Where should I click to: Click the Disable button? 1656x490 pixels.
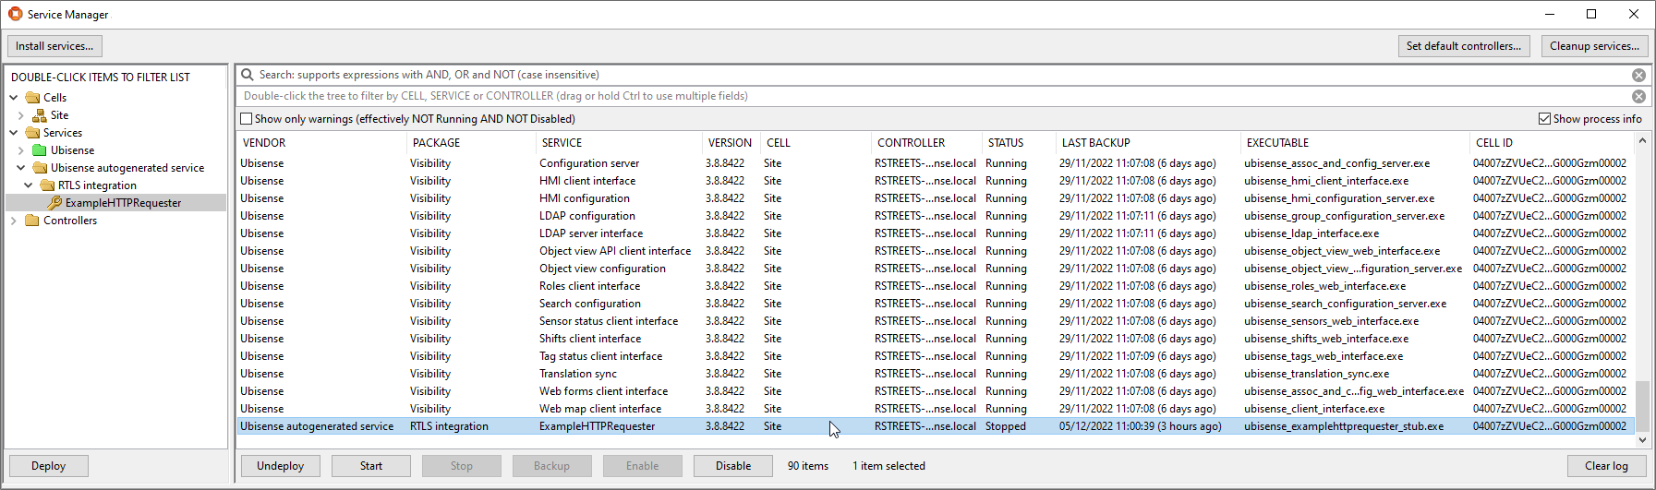coord(733,466)
